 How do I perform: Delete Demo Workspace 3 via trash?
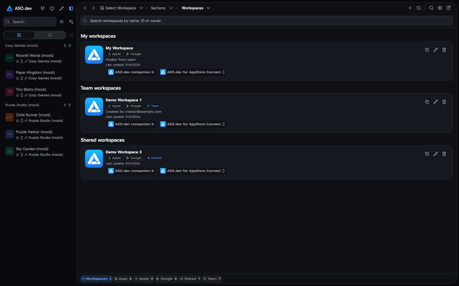coord(444,154)
